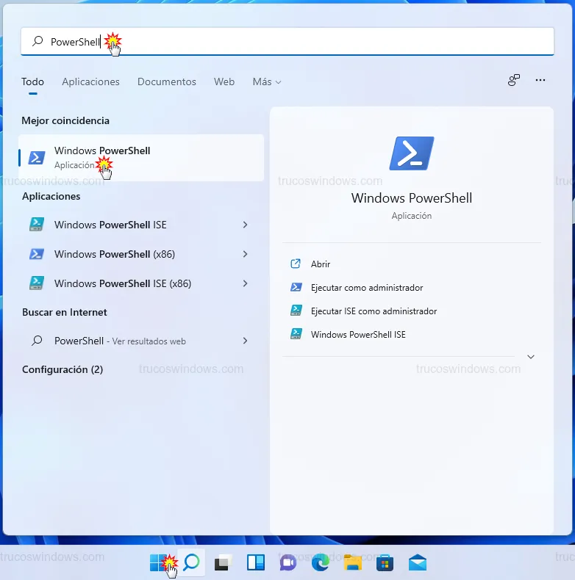Expand the actions list with down chevron

pyautogui.click(x=531, y=357)
